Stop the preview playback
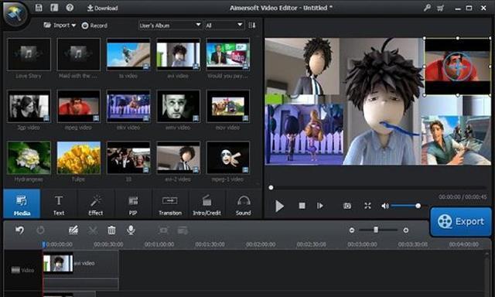The height and width of the screenshot is (297, 495). point(302,206)
